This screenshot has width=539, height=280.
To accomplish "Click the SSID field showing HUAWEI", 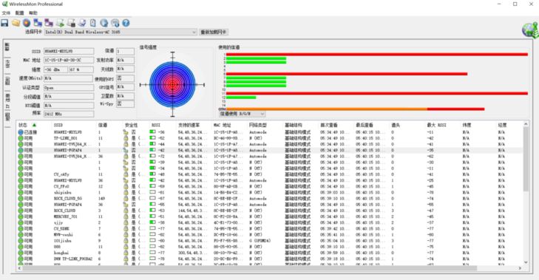I will coord(69,51).
